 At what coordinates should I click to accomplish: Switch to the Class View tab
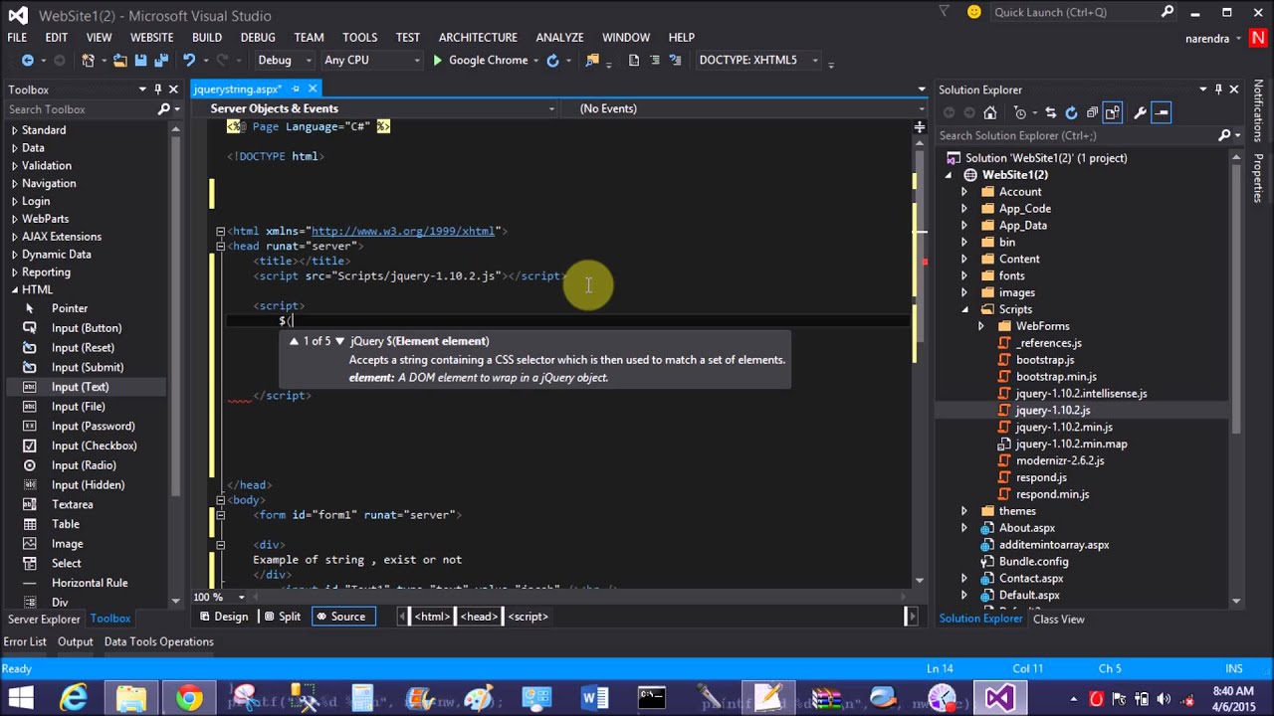coord(1058,619)
